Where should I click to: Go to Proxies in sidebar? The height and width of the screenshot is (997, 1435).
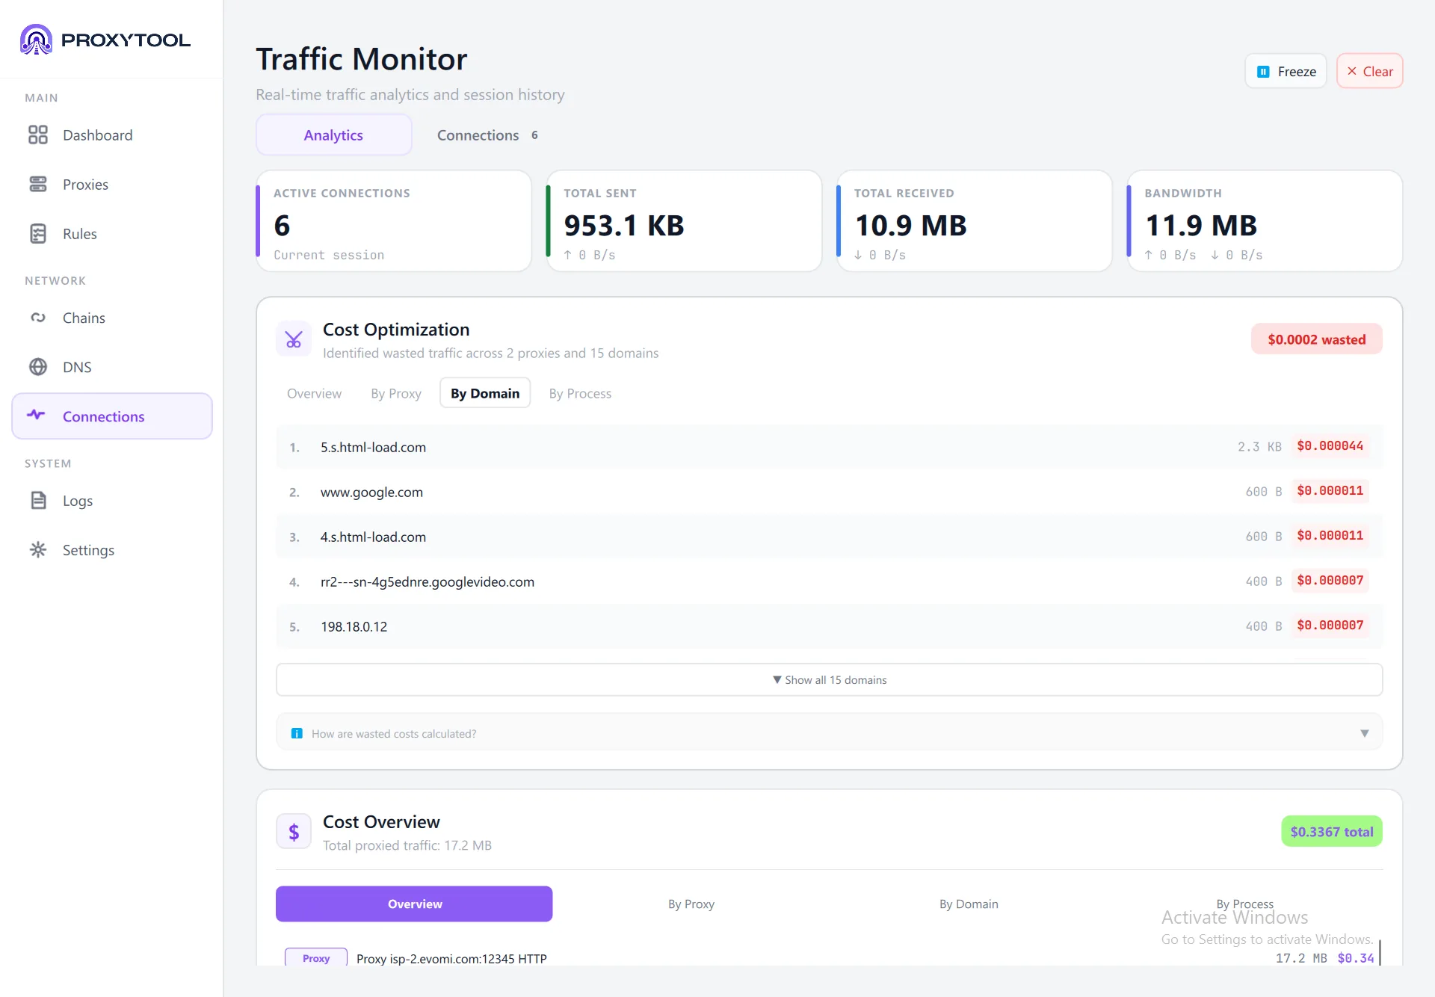click(112, 184)
